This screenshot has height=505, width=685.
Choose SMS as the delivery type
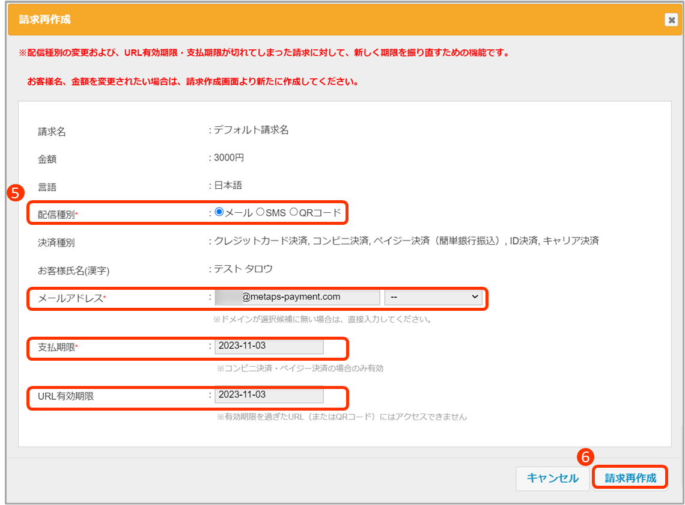point(260,212)
